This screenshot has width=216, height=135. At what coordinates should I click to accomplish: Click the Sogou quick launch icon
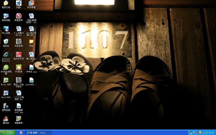click(21, 133)
